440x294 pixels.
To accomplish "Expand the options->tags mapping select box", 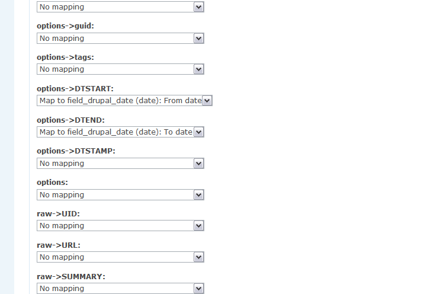I will (120, 69).
